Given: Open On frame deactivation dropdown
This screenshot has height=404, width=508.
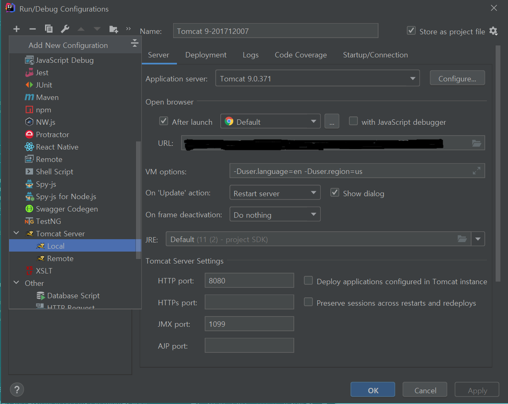Looking at the screenshot, I should pyautogui.click(x=275, y=214).
